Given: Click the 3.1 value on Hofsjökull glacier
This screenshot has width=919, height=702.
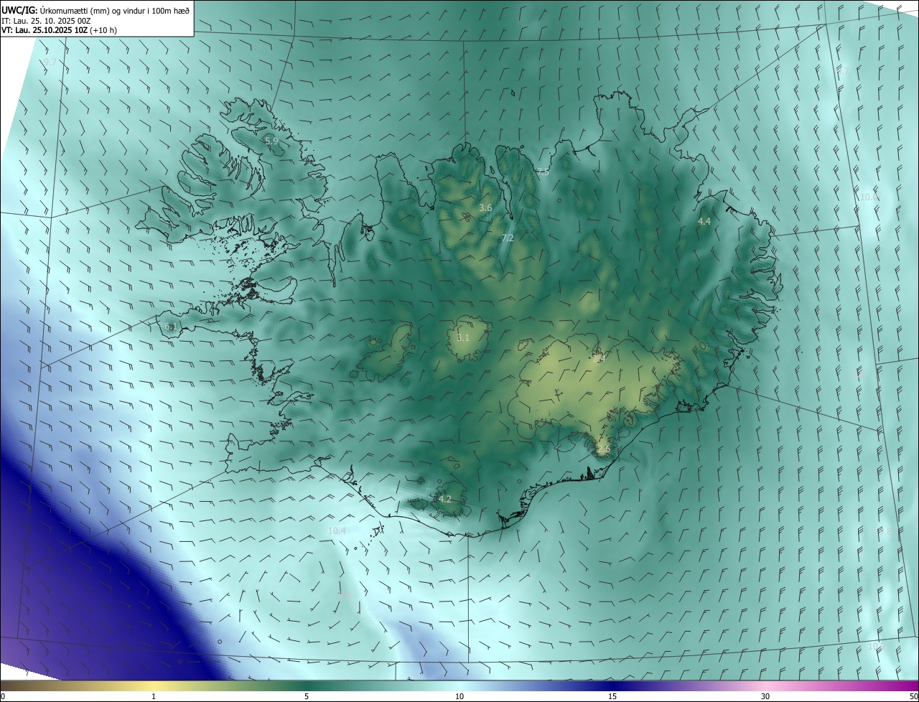Looking at the screenshot, I should (x=463, y=338).
